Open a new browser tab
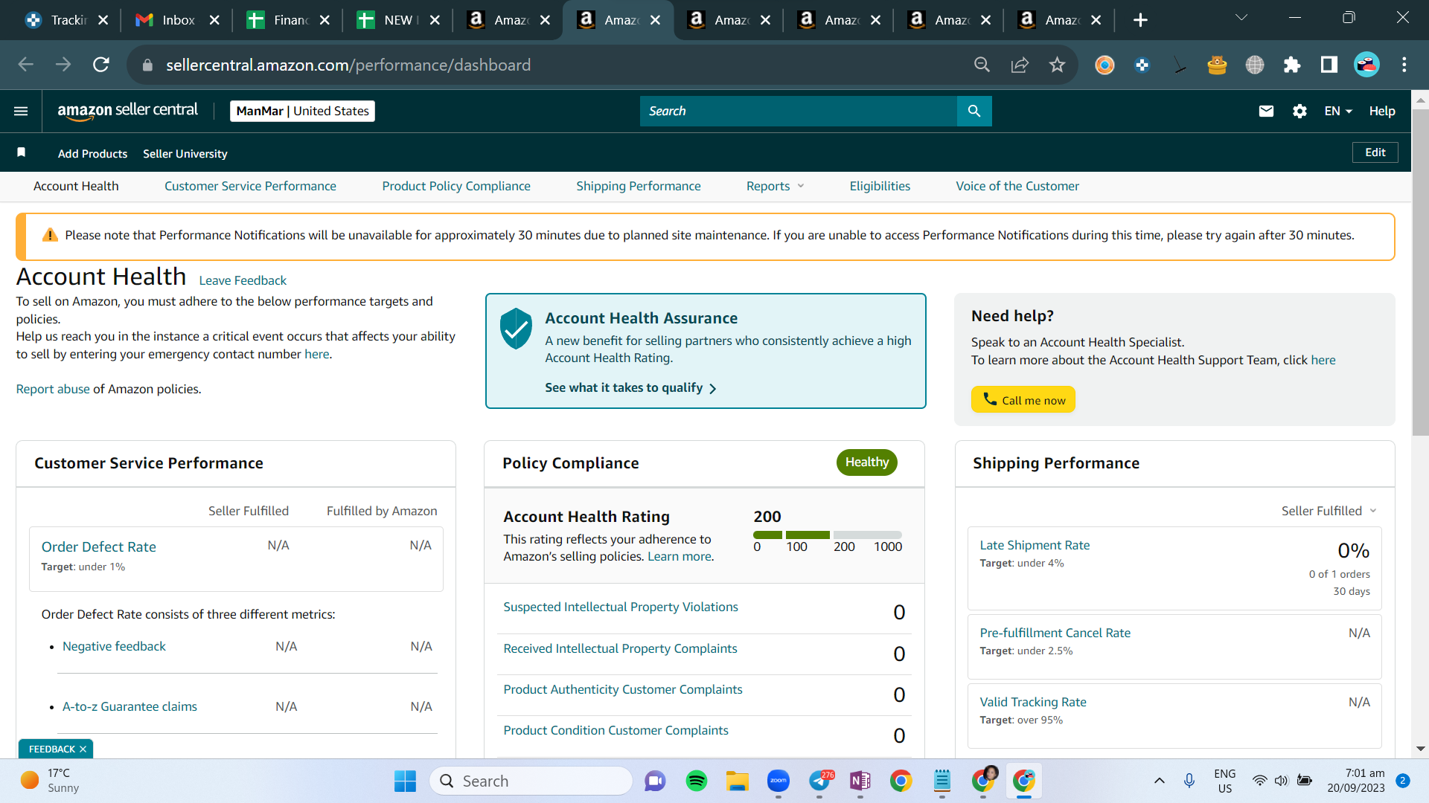Screen dimensions: 1429x803 (1140, 20)
